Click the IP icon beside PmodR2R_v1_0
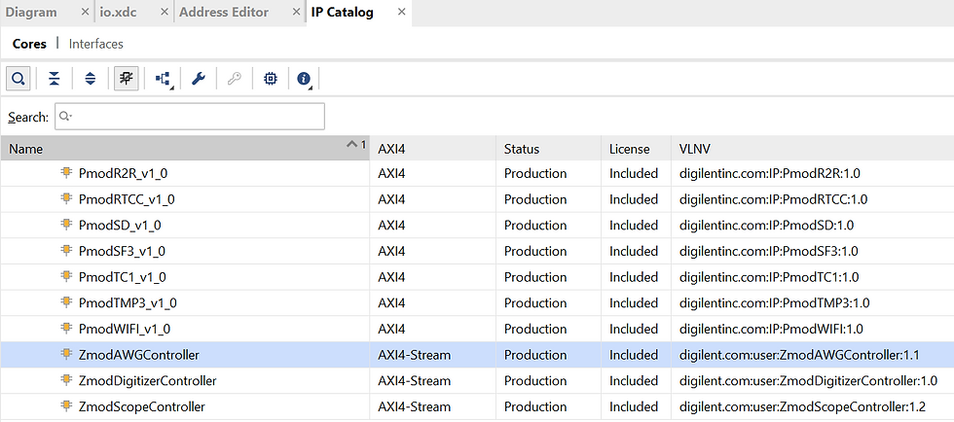954x422 pixels. point(66,173)
